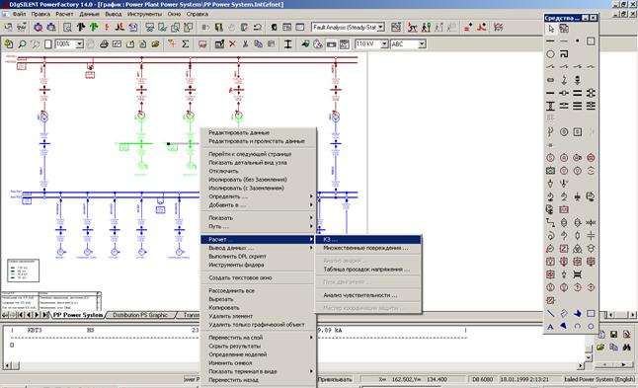Expand the Путь submenu
The width and height of the screenshot is (638, 388).
(x=259, y=226)
